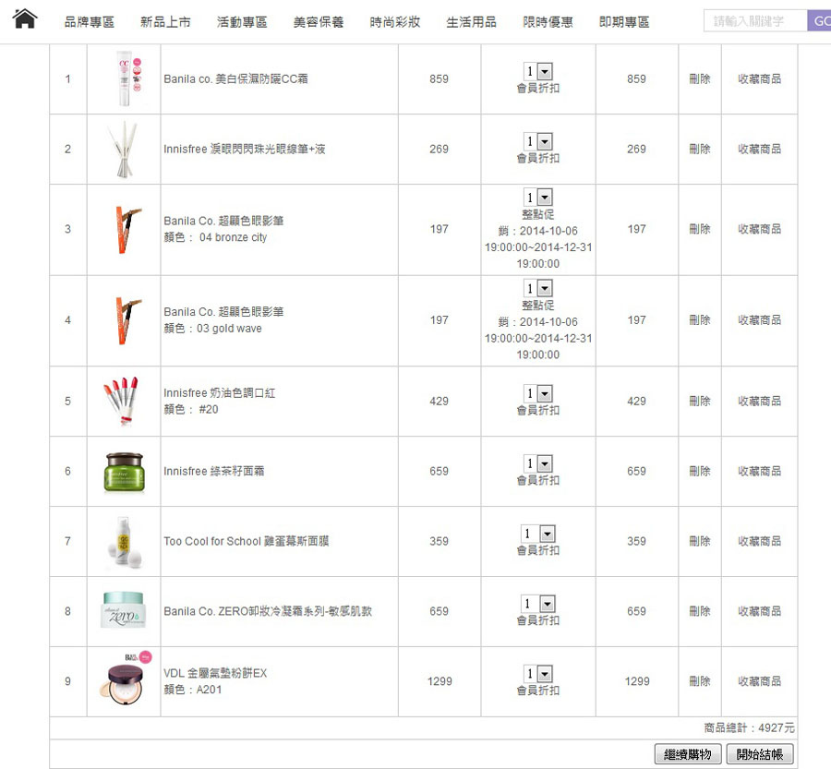This screenshot has width=831, height=769.
Task: Click 收藏商品 for Innisfree 口紅 #20
Action: [760, 402]
